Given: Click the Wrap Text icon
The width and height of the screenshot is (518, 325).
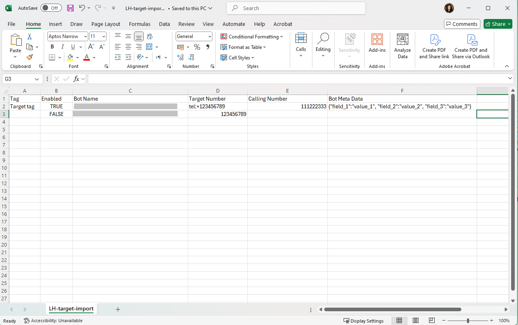Looking at the screenshot, I should 150,36.
